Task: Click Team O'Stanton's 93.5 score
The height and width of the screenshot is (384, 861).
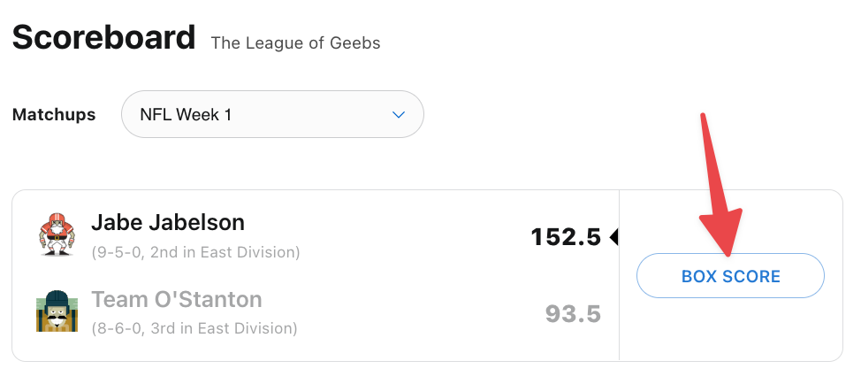Action: (x=573, y=313)
